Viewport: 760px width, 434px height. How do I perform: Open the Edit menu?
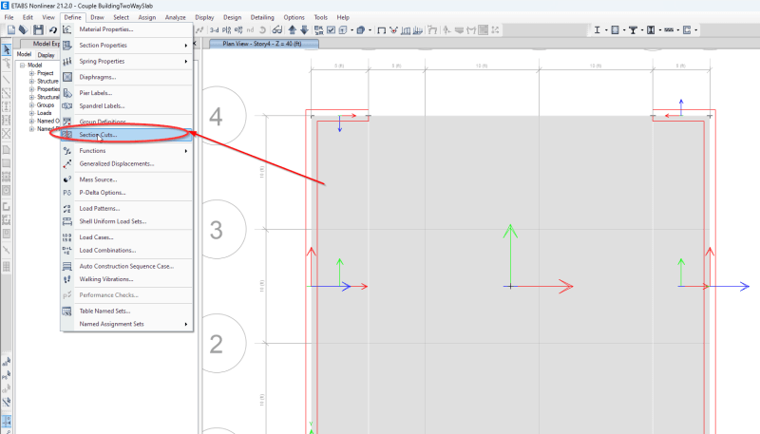[x=28, y=17]
